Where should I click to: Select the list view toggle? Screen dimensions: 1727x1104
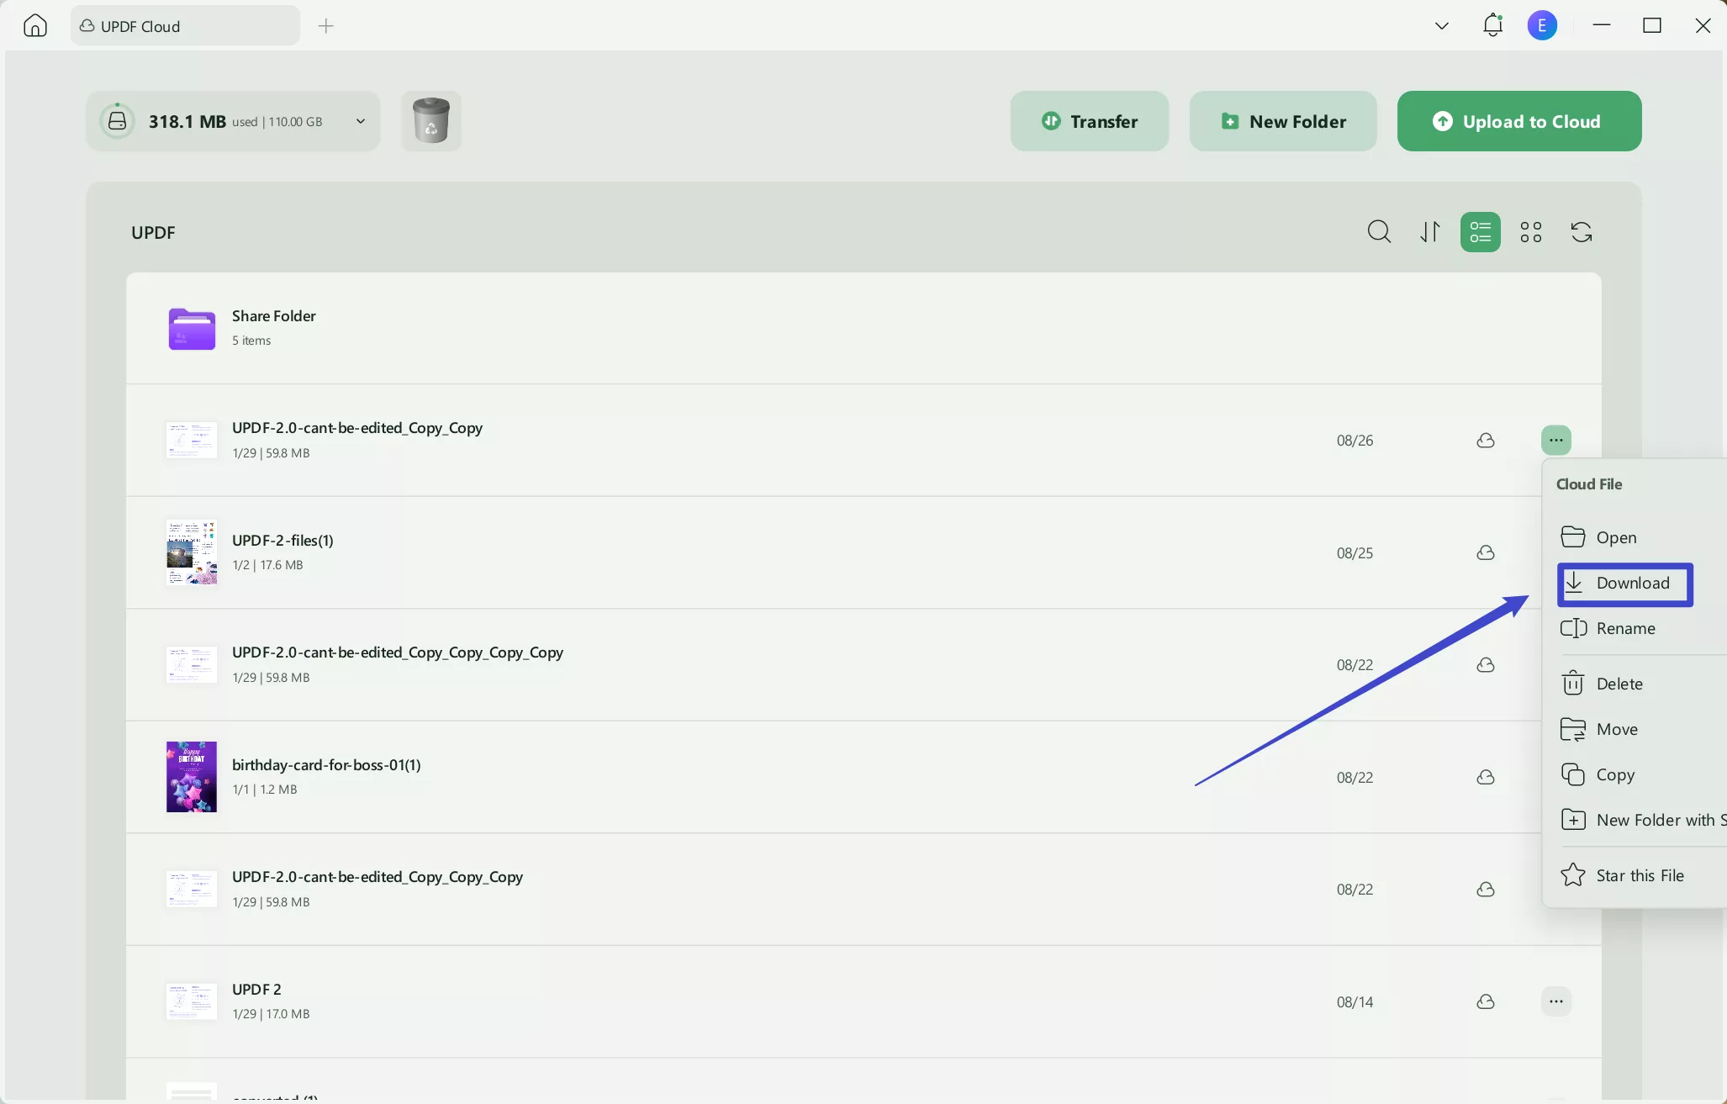tap(1480, 231)
